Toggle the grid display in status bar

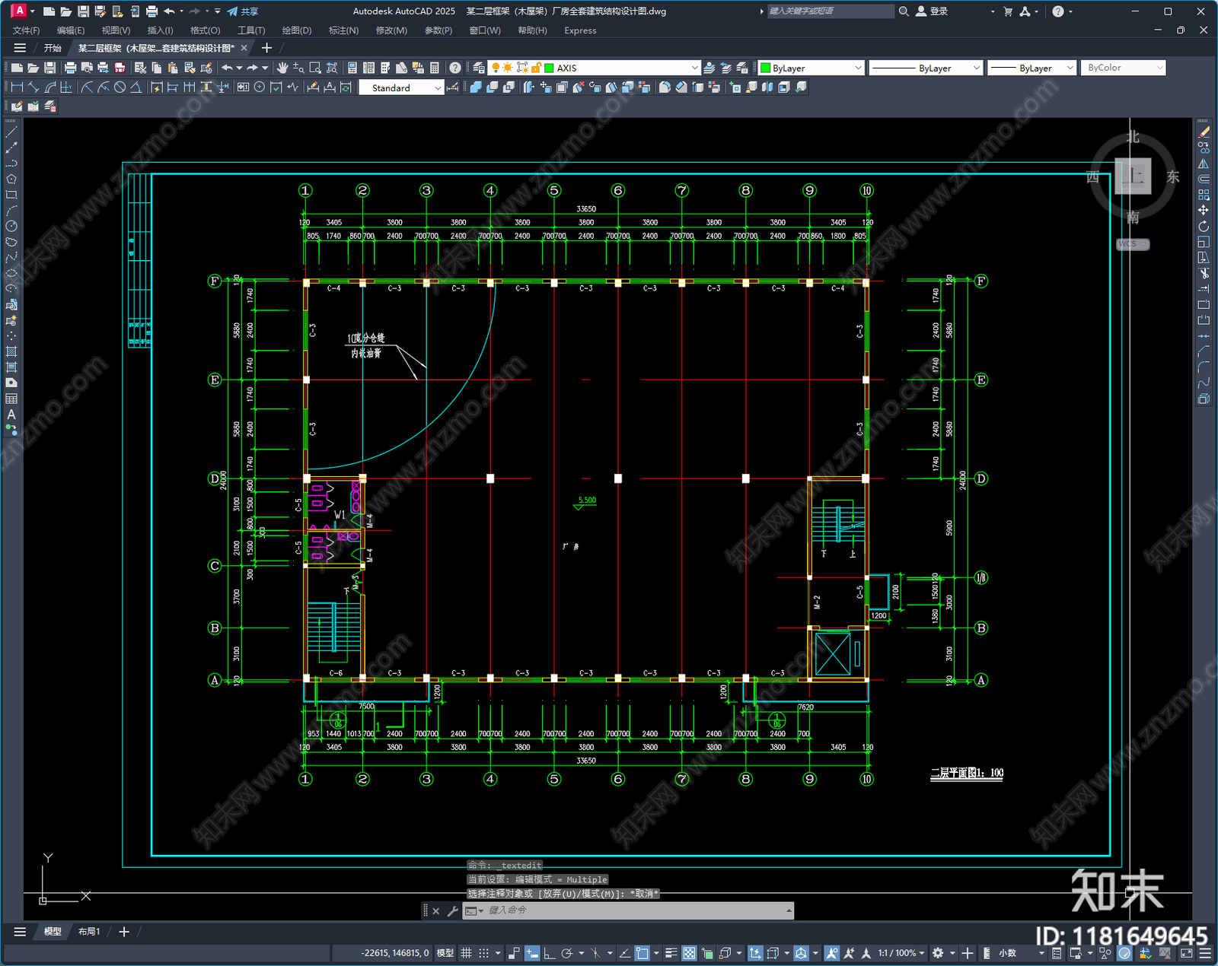[467, 953]
